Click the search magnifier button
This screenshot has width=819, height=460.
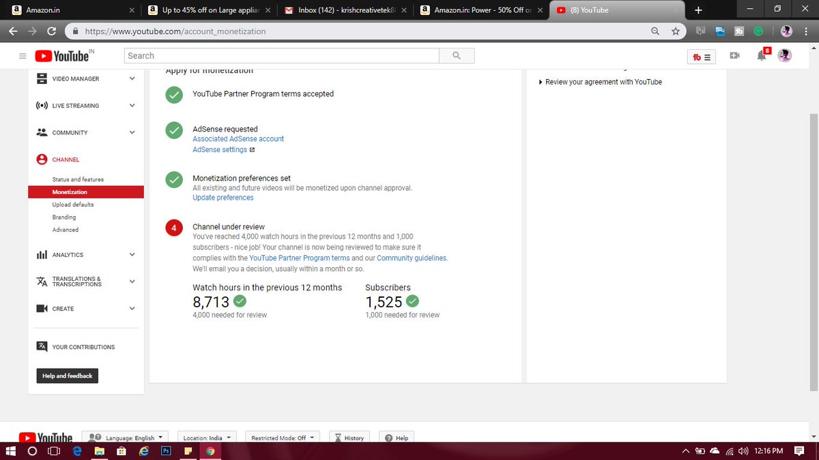click(457, 56)
